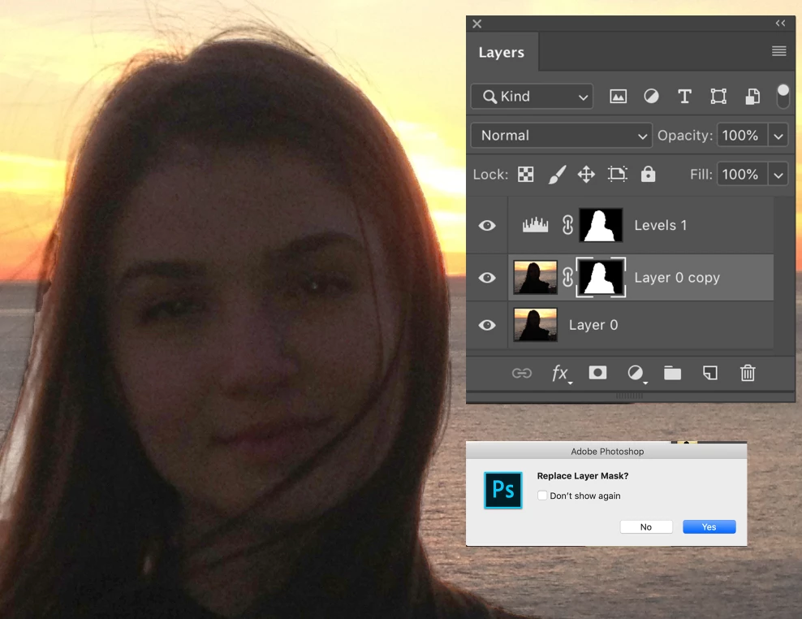Add layer mask icon
Image resolution: width=802 pixels, height=619 pixels.
597,373
